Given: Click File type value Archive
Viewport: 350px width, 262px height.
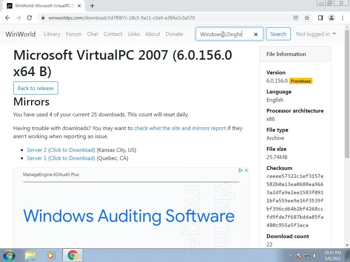Looking at the screenshot, I should point(275,138).
